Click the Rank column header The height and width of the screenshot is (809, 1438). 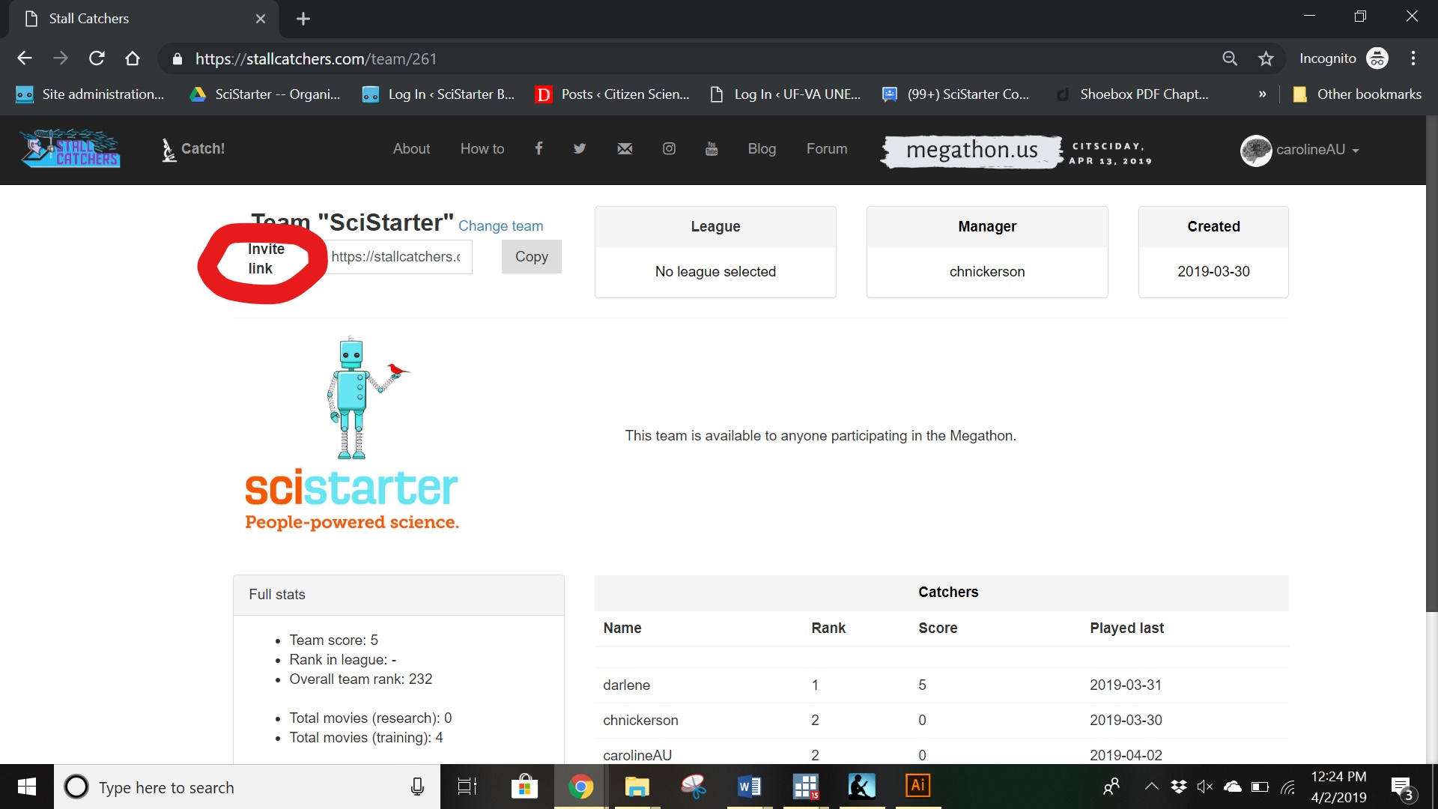(828, 628)
